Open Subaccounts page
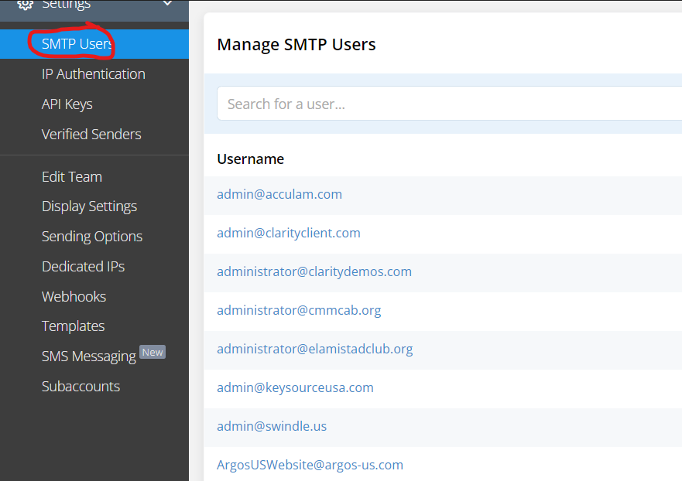Screen dimensions: 682x481 [x=81, y=387]
